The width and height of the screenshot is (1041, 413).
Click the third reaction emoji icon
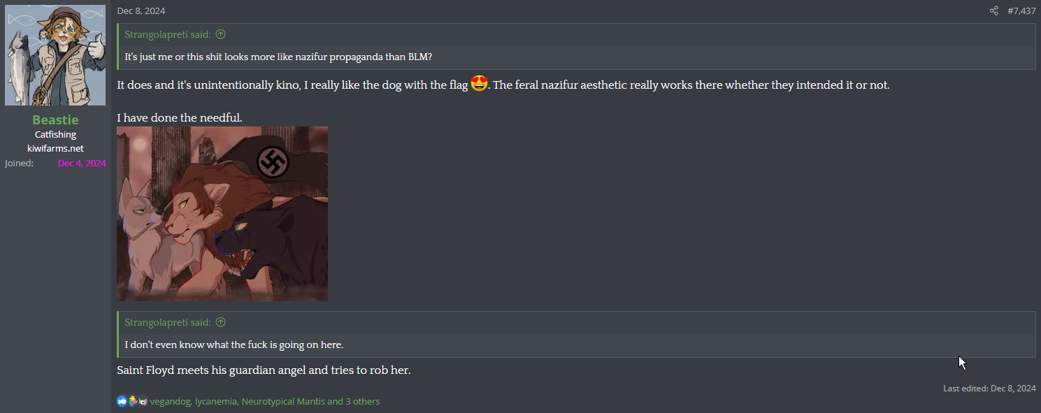[143, 401]
